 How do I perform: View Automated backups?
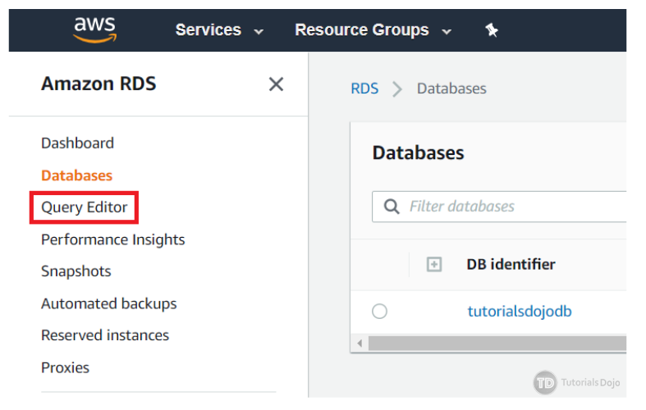(108, 303)
